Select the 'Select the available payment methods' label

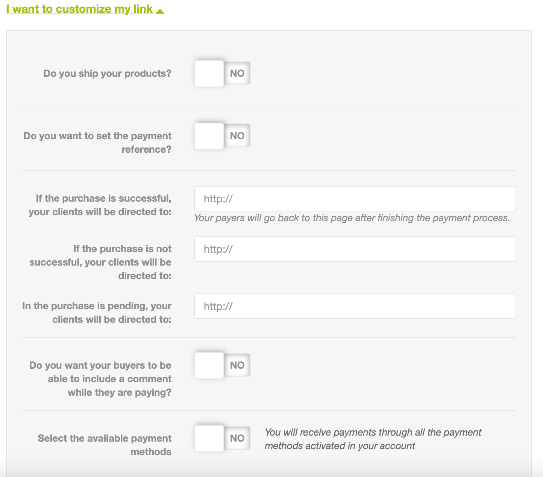tap(105, 445)
